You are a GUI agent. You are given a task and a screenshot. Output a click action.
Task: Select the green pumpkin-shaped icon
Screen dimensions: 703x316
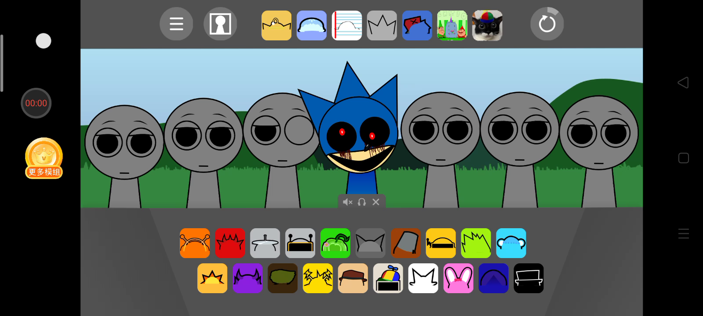pos(335,243)
